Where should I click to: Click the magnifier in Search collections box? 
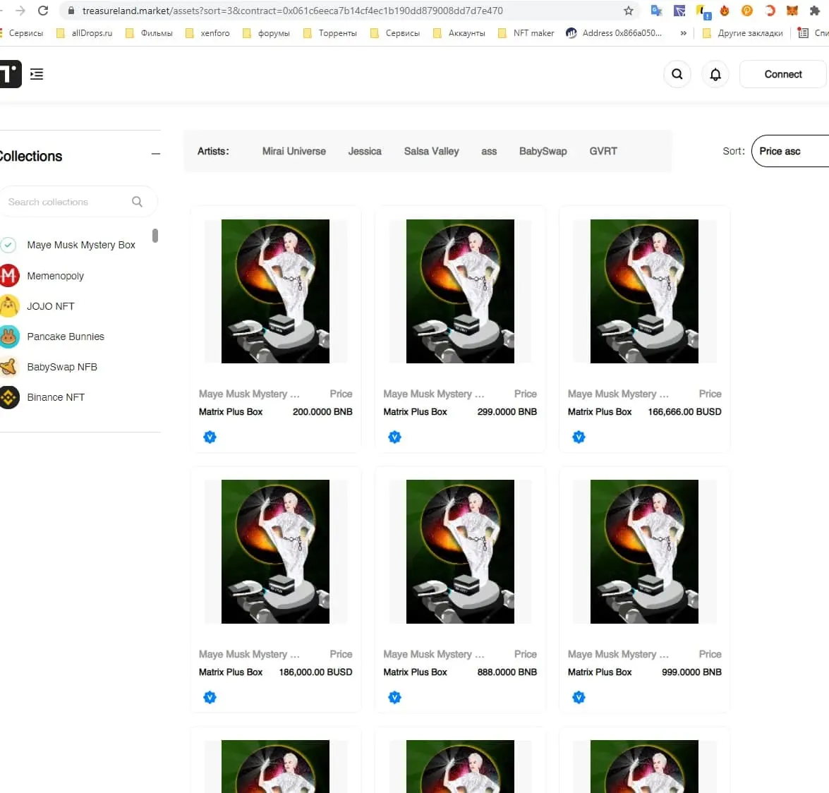(x=137, y=201)
